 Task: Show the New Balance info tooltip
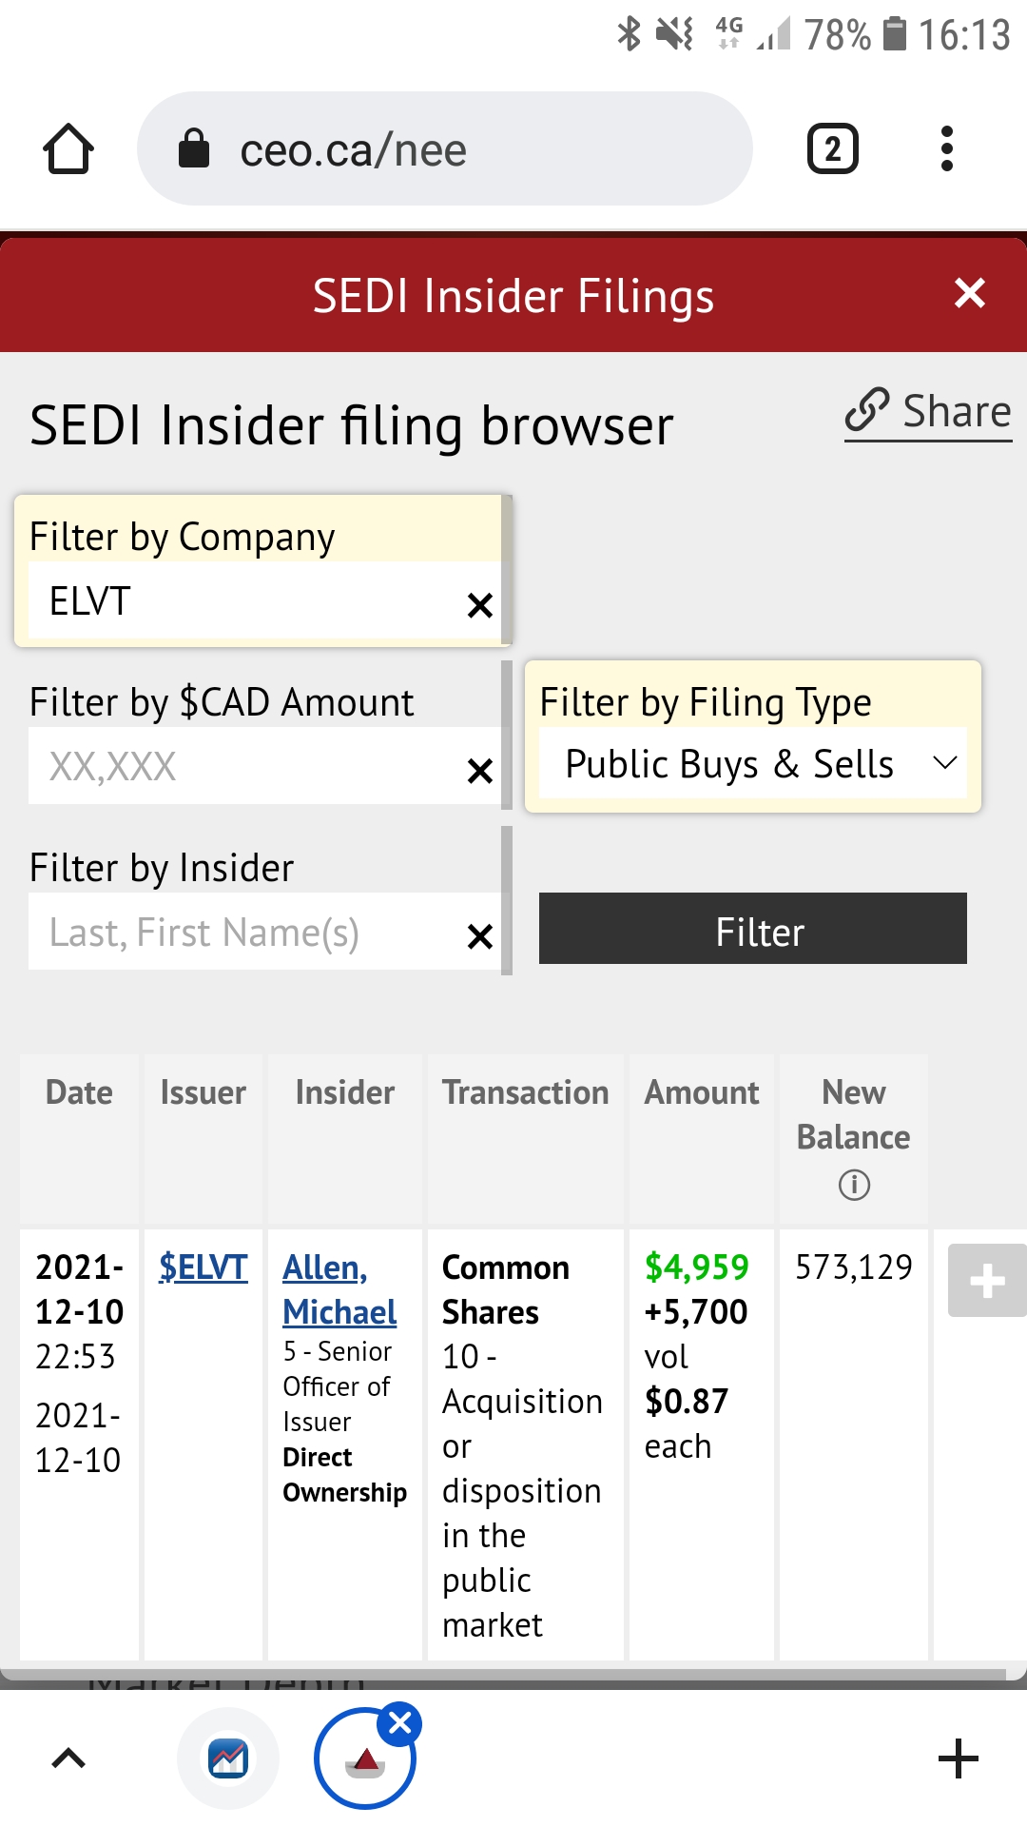(854, 1186)
